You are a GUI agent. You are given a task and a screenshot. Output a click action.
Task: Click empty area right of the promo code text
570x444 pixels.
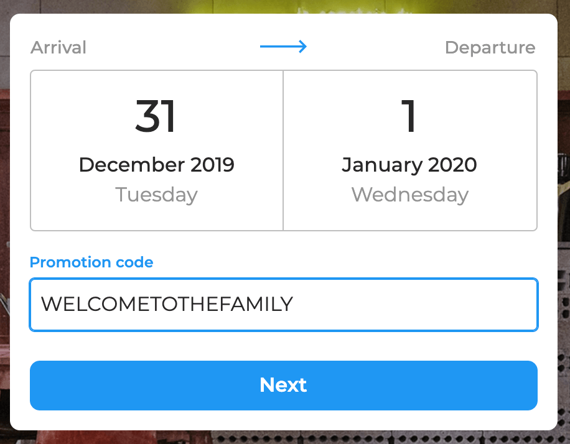coord(414,305)
